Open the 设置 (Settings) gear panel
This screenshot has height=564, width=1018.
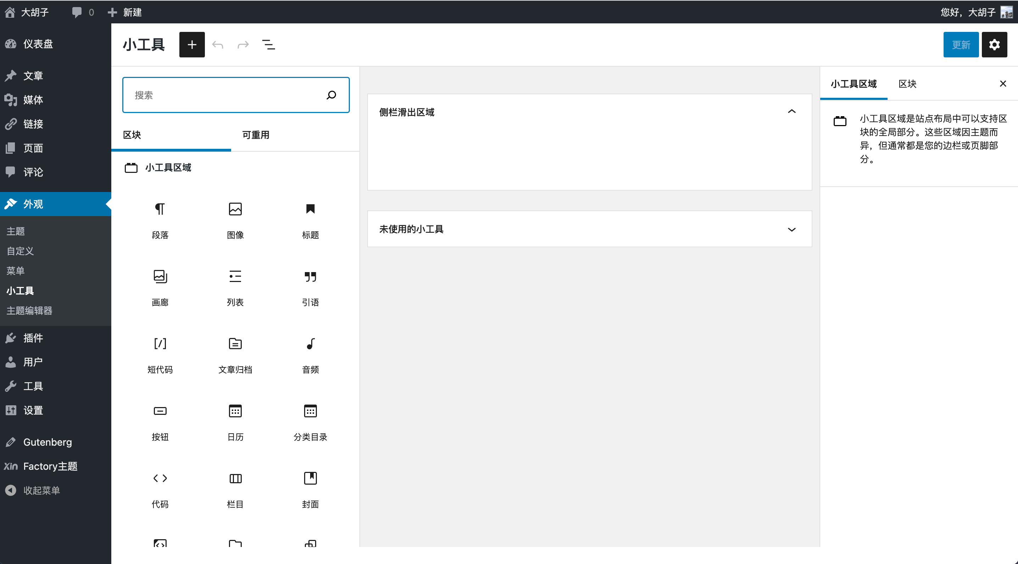(x=994, y=44)
